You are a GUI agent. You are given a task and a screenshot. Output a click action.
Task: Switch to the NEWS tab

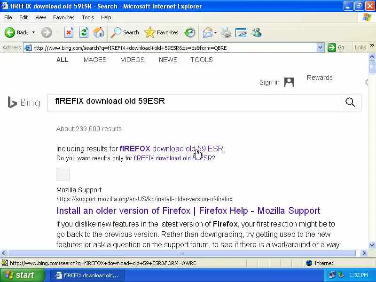tap(168, 60)
